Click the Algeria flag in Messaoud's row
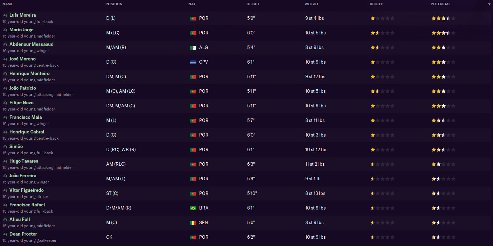493x246 pixels. click(x=193, y=48)
